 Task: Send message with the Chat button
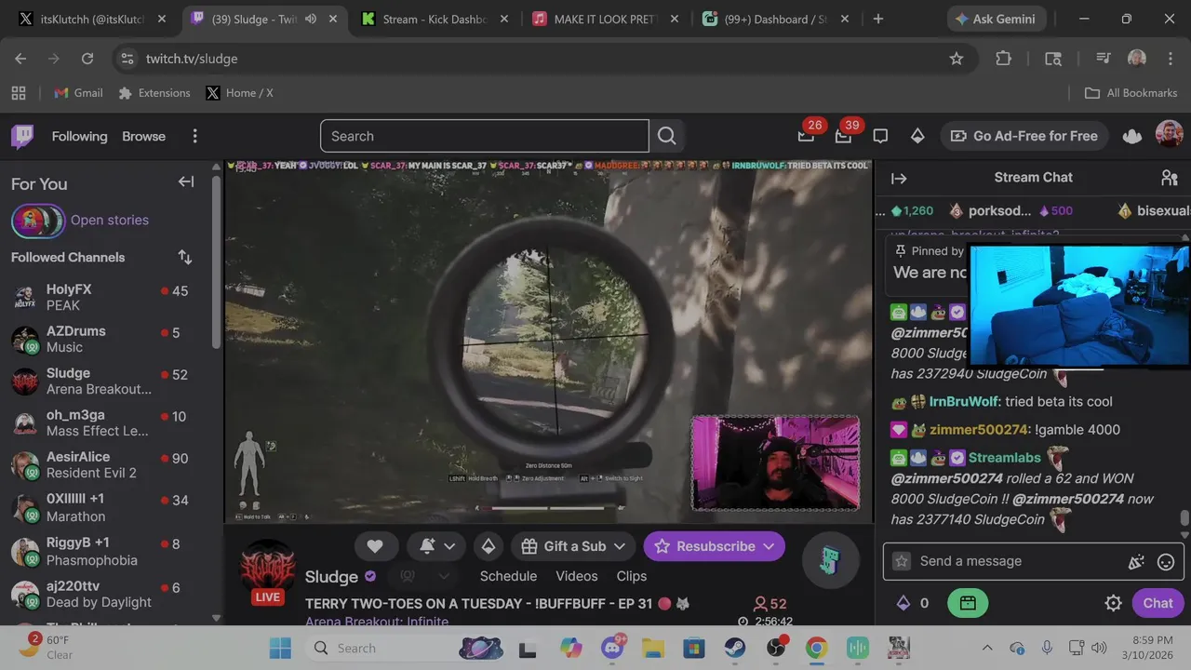pos(1158,603)
